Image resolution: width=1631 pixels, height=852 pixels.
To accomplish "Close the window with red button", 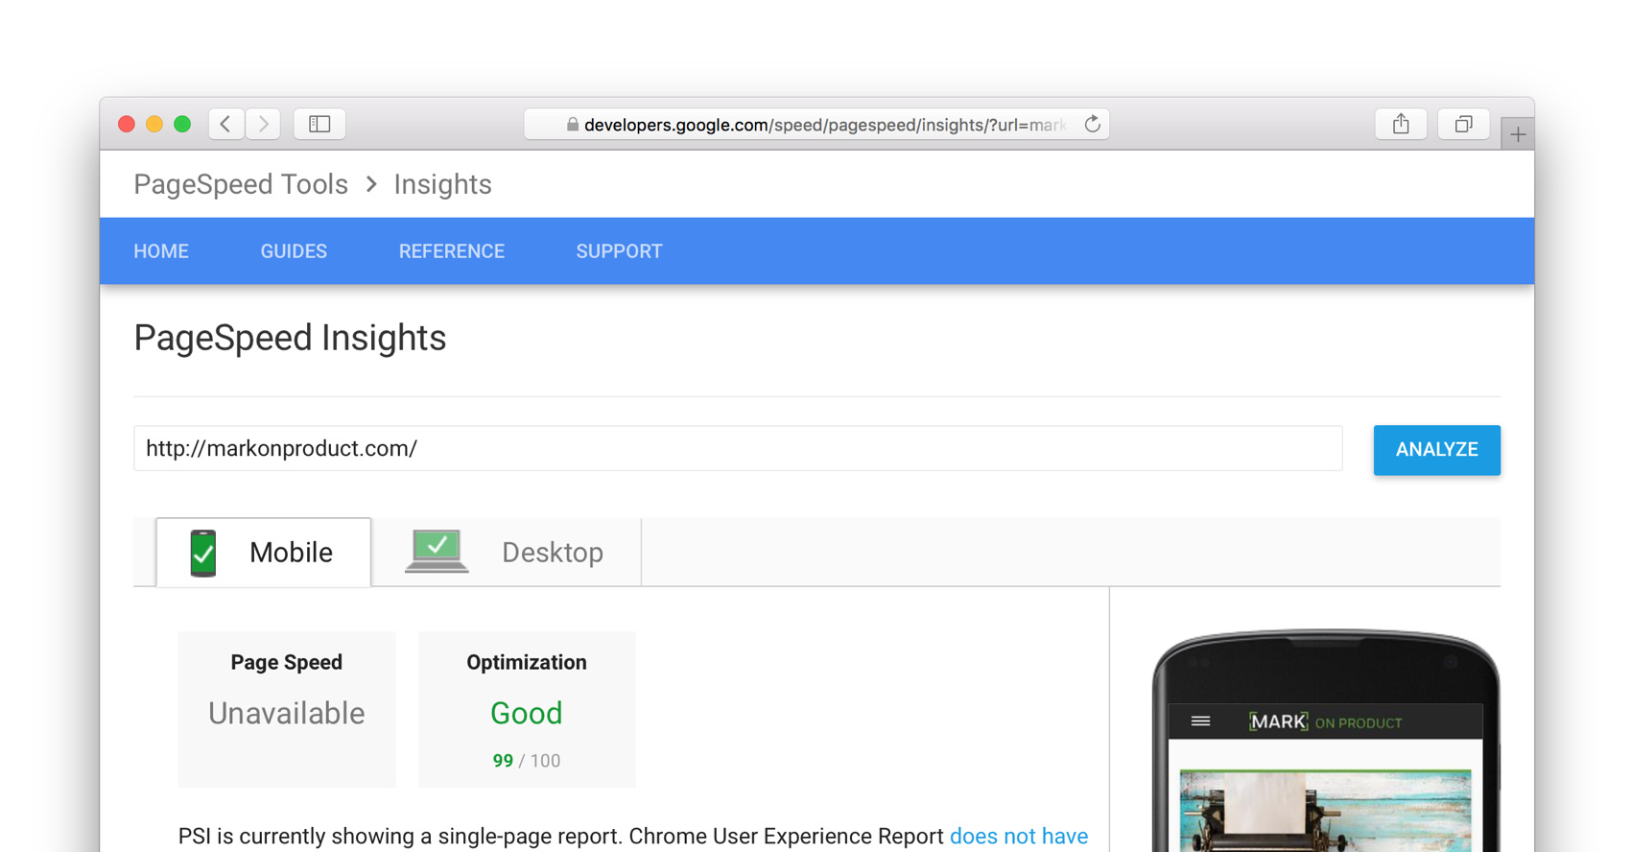I will click(x=126, y=124).
